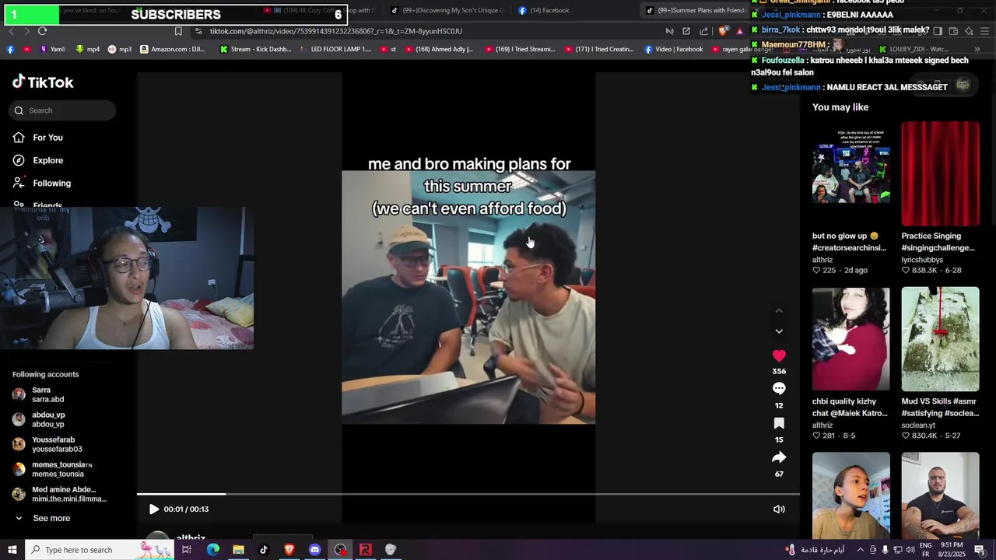
Task: Open TikTok app from taskbar
Action: click(264, 550)
